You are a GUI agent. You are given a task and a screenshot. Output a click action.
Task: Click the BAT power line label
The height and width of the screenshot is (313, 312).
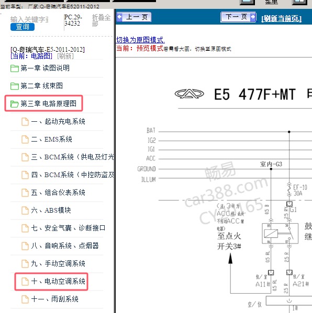(151, 131)
